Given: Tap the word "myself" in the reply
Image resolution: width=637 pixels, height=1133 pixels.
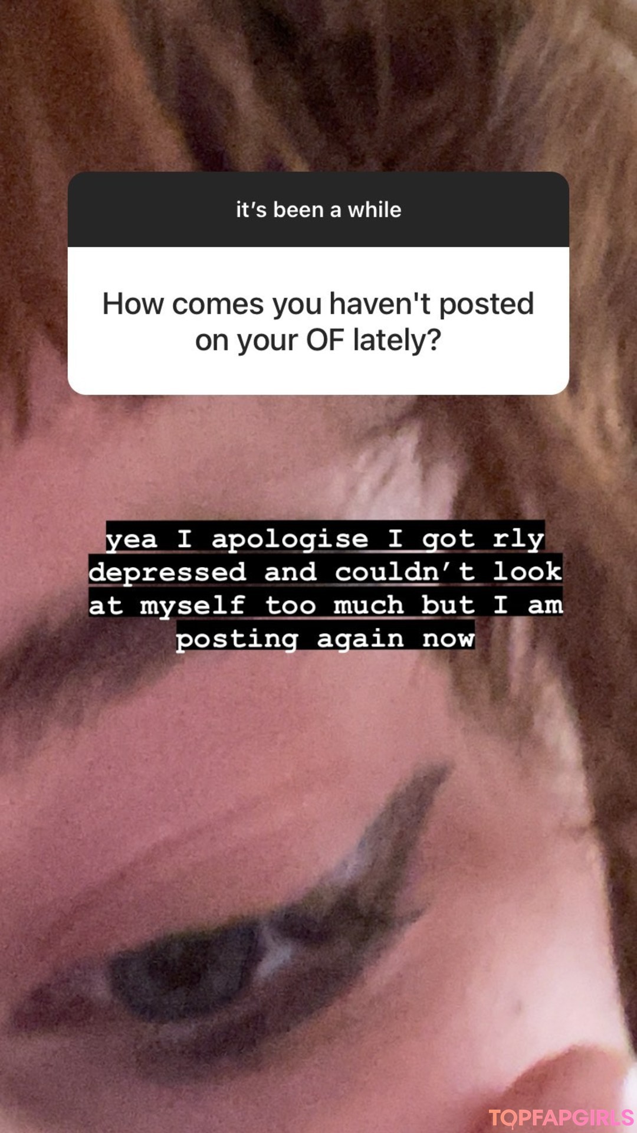Looking at the screenshot, I should 193,605.
